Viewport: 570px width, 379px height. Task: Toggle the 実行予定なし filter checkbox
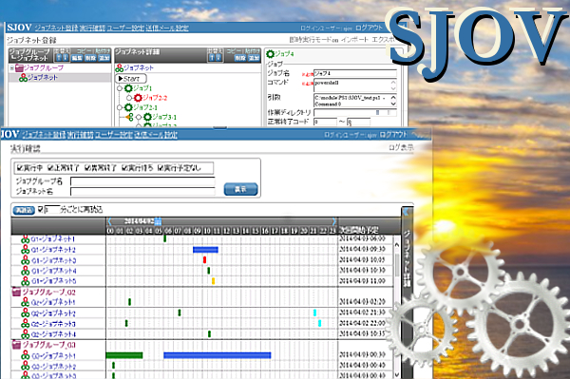click(161, 168)
